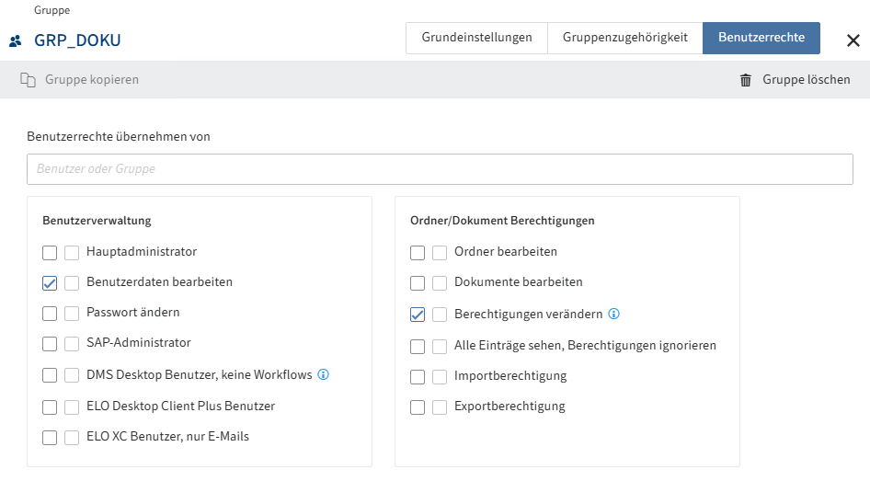Switch to the Grundeinstellungen tab
Viewport: 870px width, 481px height.
[x=476, y=38]
